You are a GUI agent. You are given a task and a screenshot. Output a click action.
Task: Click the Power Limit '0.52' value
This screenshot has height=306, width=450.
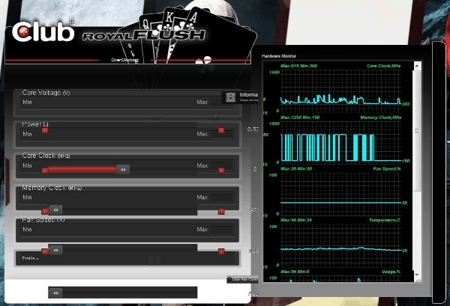[253, 129]
